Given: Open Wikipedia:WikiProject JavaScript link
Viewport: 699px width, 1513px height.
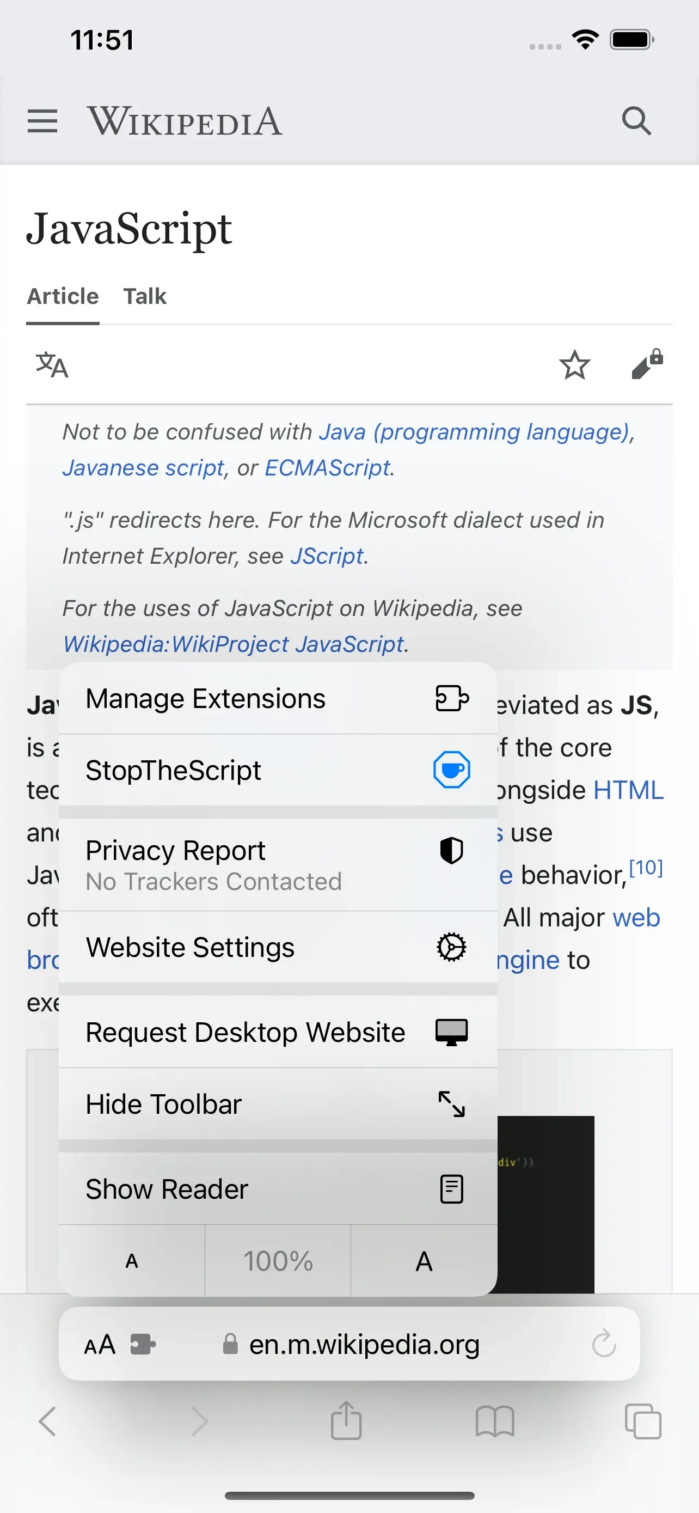Looking at the screenshot, I should click(234, 644).
